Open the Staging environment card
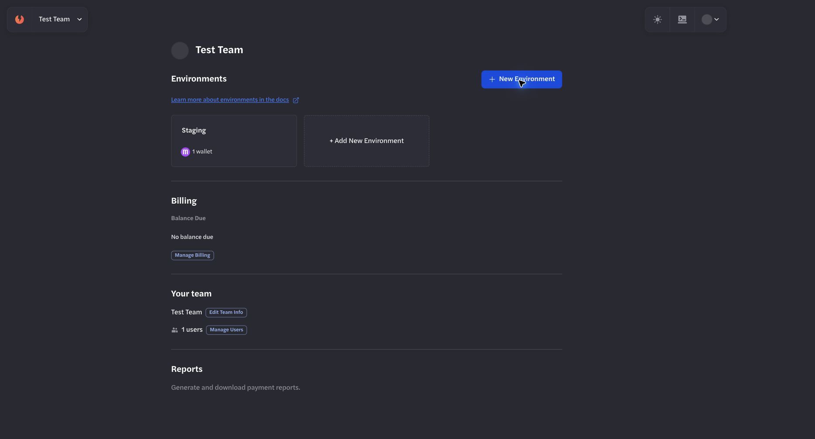Viewport: 815px width, 439px height. point(234,141)
